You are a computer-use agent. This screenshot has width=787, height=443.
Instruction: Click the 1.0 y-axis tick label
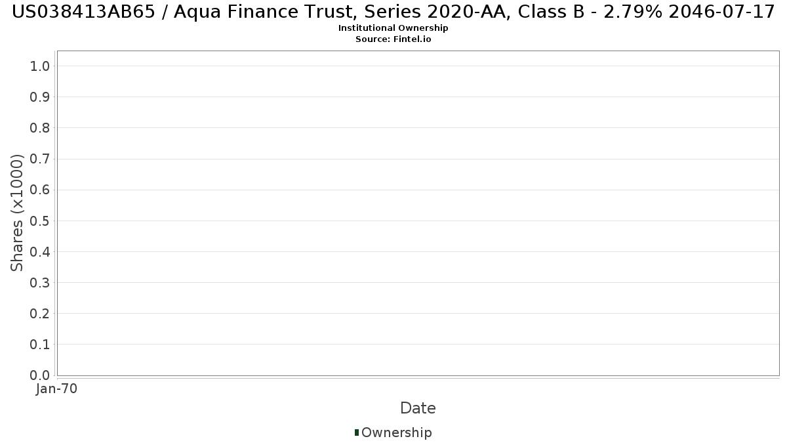(40, 66)
